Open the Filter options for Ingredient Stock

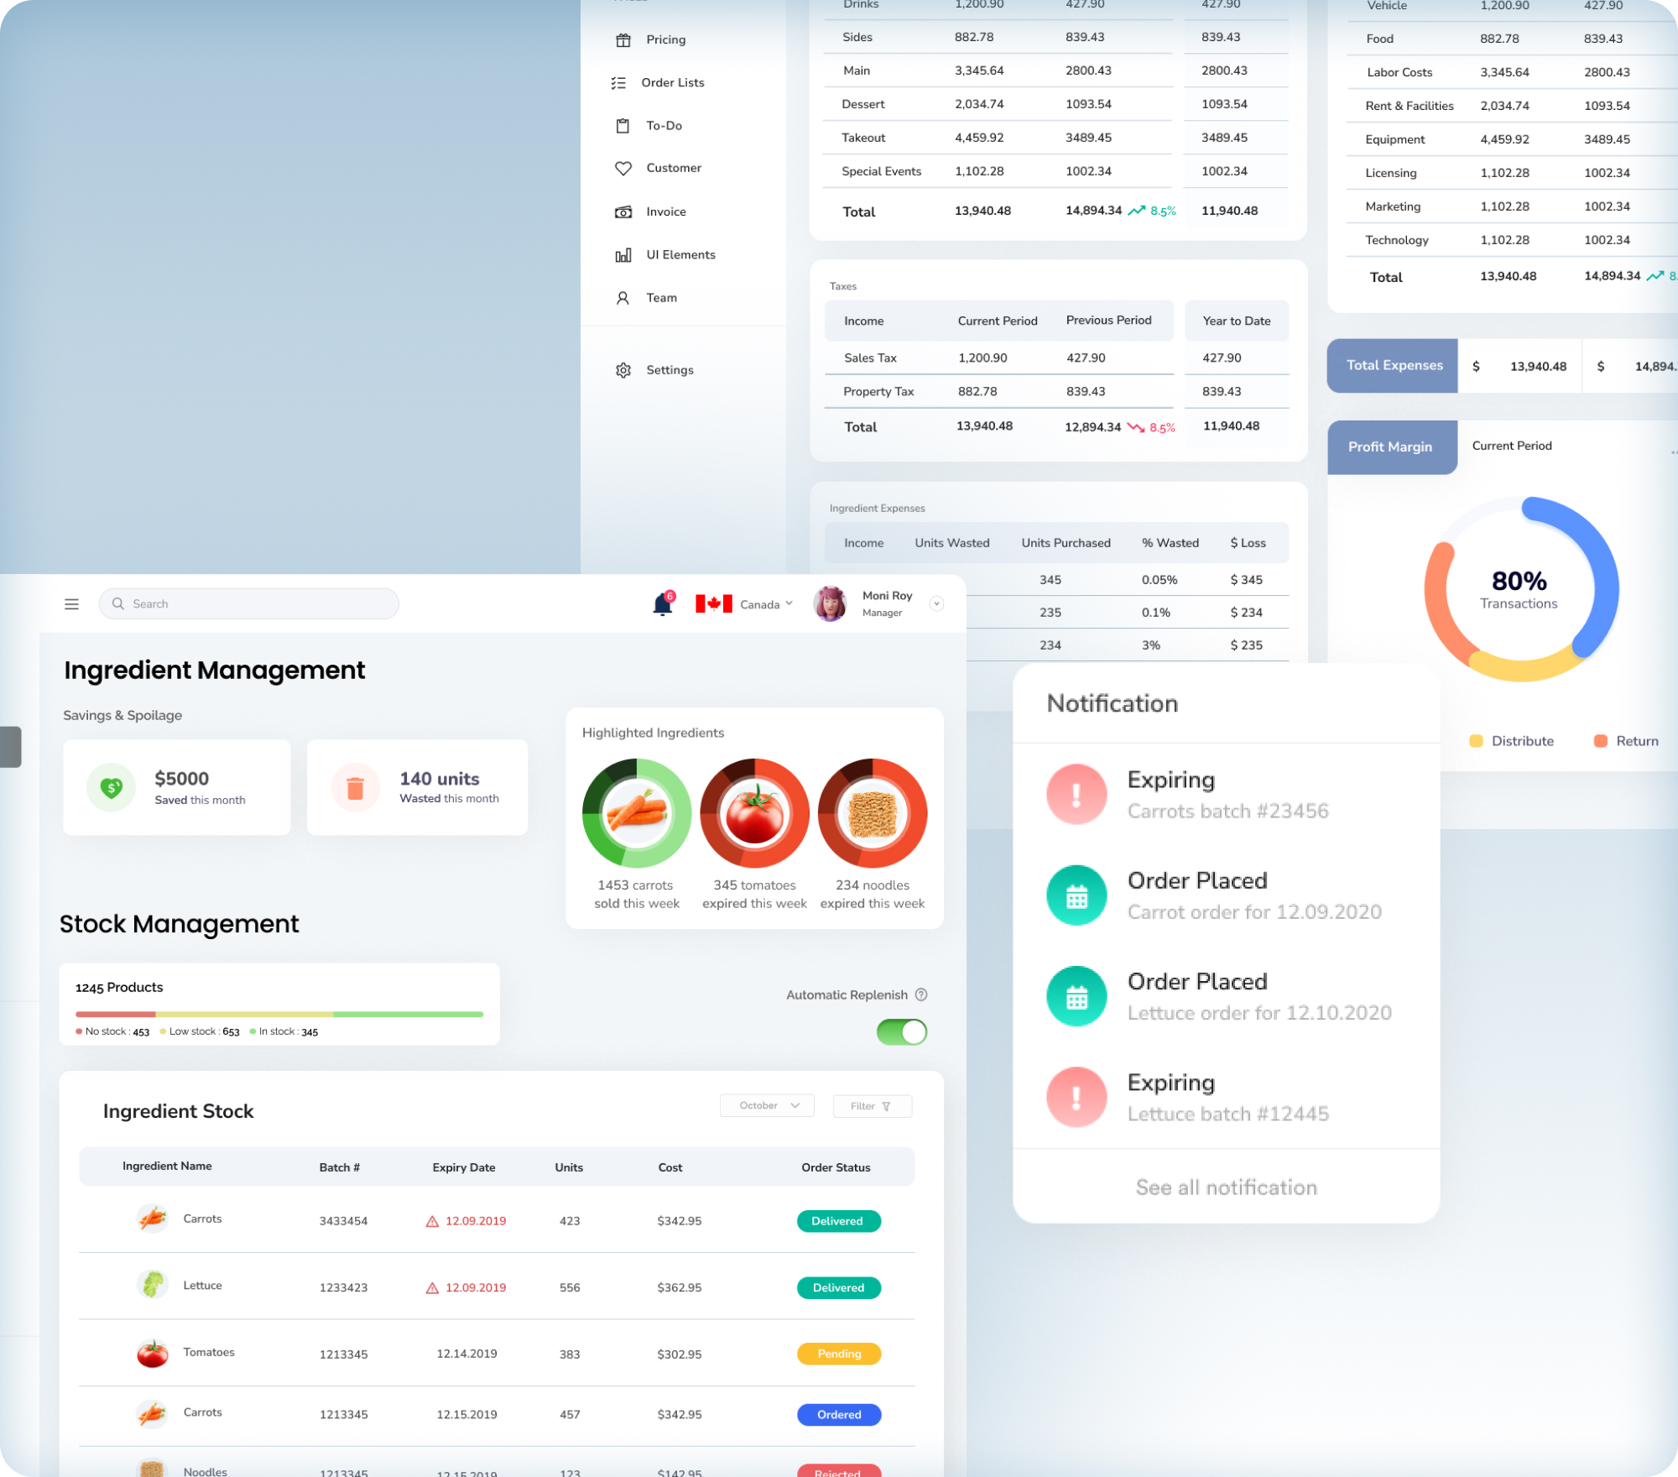872,1105
